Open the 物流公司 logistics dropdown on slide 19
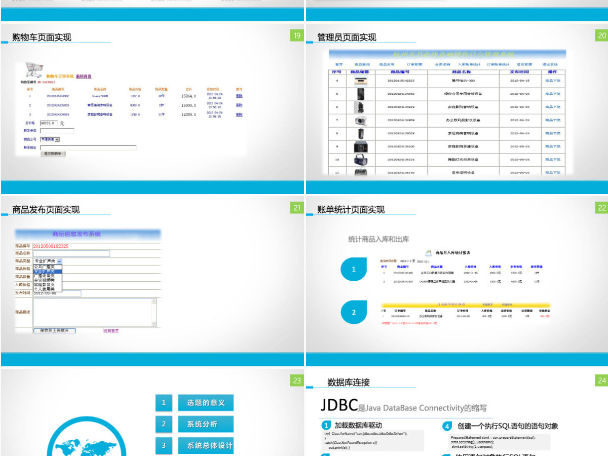 (50, 139)
